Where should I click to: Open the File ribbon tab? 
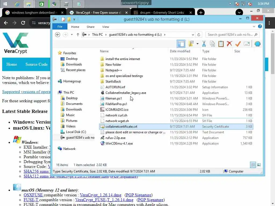[x=60, y=27]
